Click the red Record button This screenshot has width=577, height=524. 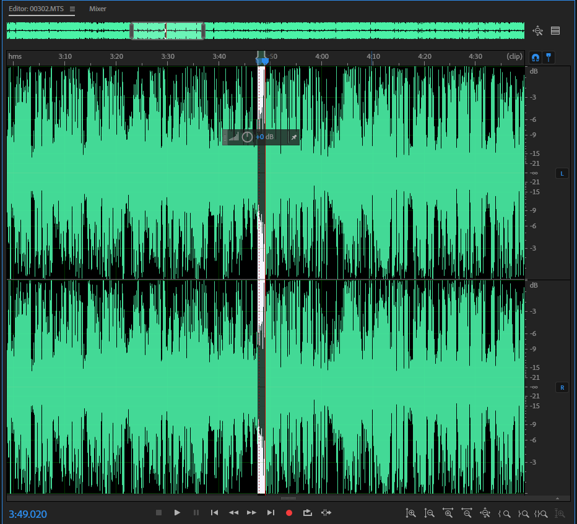(x=288, y=513)
